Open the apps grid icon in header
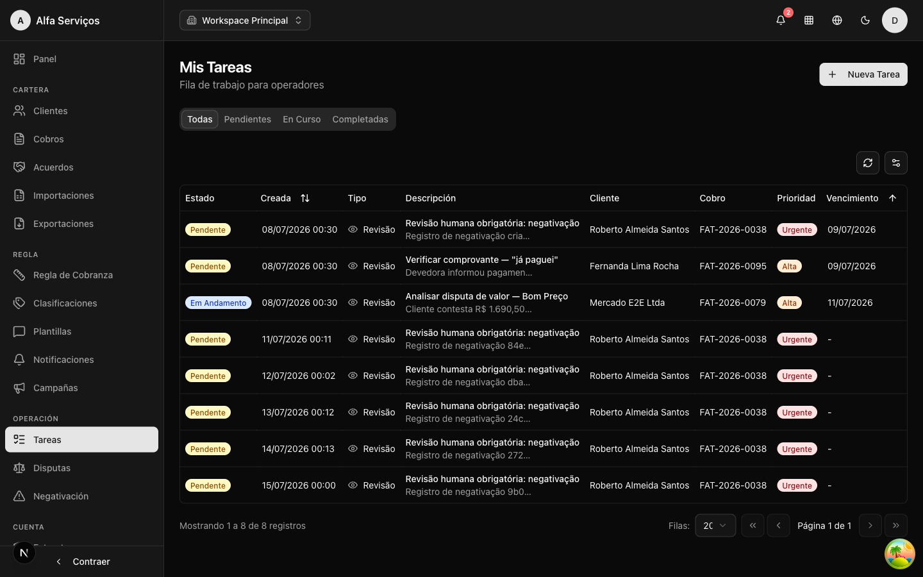Image resolution: width=923 pixels, height=577 pixels. pyautogui.click(x=809, y=21)
